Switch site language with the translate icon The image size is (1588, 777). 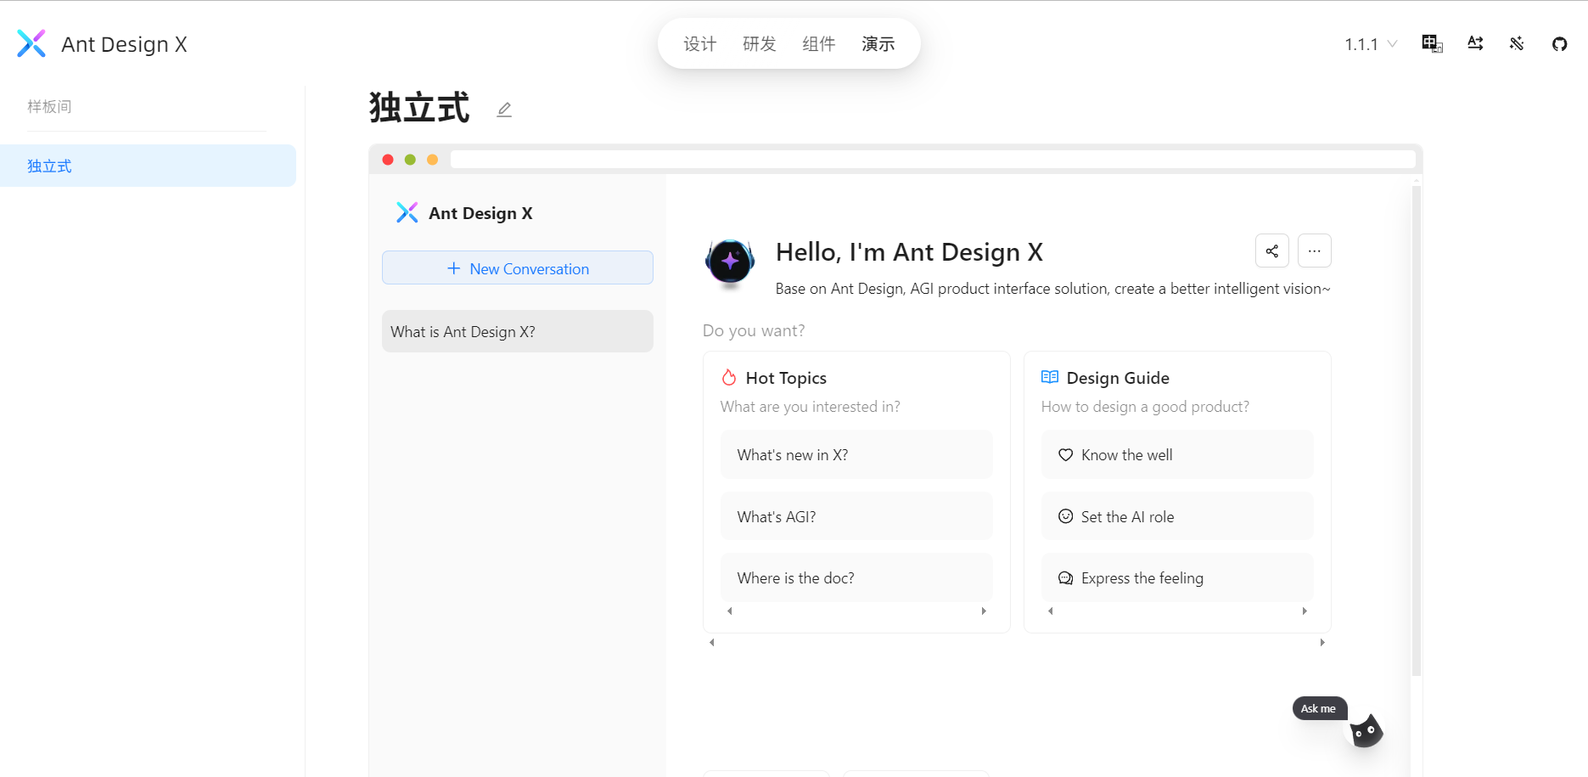click(1433, 43)
